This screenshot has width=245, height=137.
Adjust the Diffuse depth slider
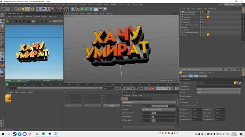point(163,120)
